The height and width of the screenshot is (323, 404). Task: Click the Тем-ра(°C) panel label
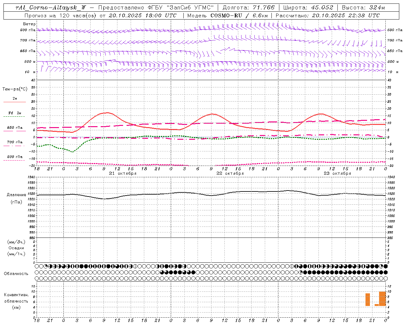(15, 89)
